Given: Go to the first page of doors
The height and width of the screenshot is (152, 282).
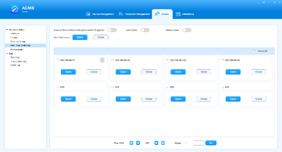Looking at the screenshot, I should 131,143.
